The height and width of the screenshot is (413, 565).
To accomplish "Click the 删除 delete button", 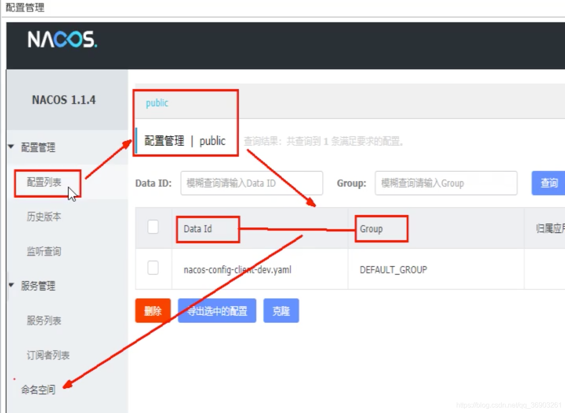I will 153,311.
